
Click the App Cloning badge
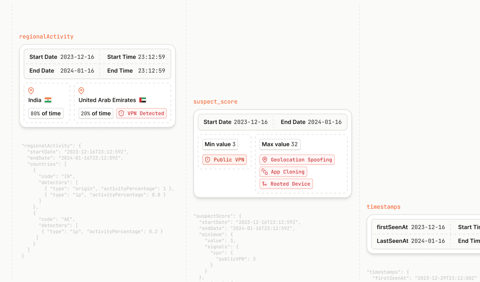coord(283,172)
